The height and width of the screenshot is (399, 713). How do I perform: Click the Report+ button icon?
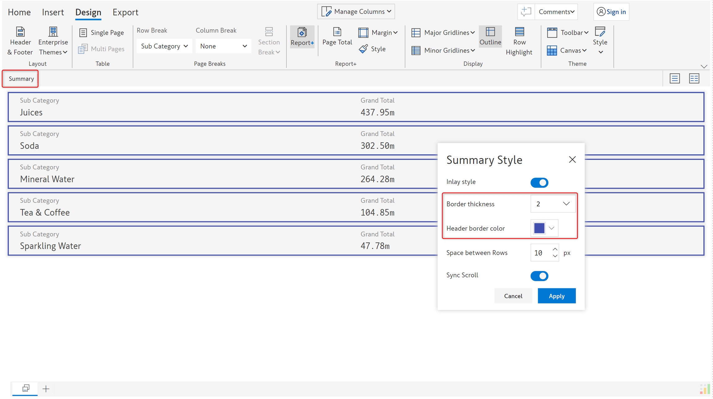click(302, 32)
